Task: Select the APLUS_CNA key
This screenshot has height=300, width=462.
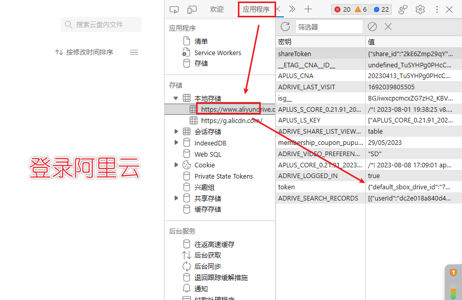Action: 295,76
